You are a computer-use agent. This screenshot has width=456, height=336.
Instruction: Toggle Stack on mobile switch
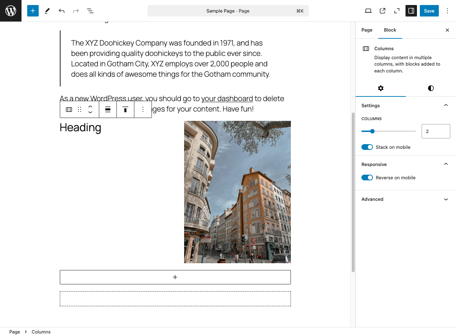click(367, 147)
